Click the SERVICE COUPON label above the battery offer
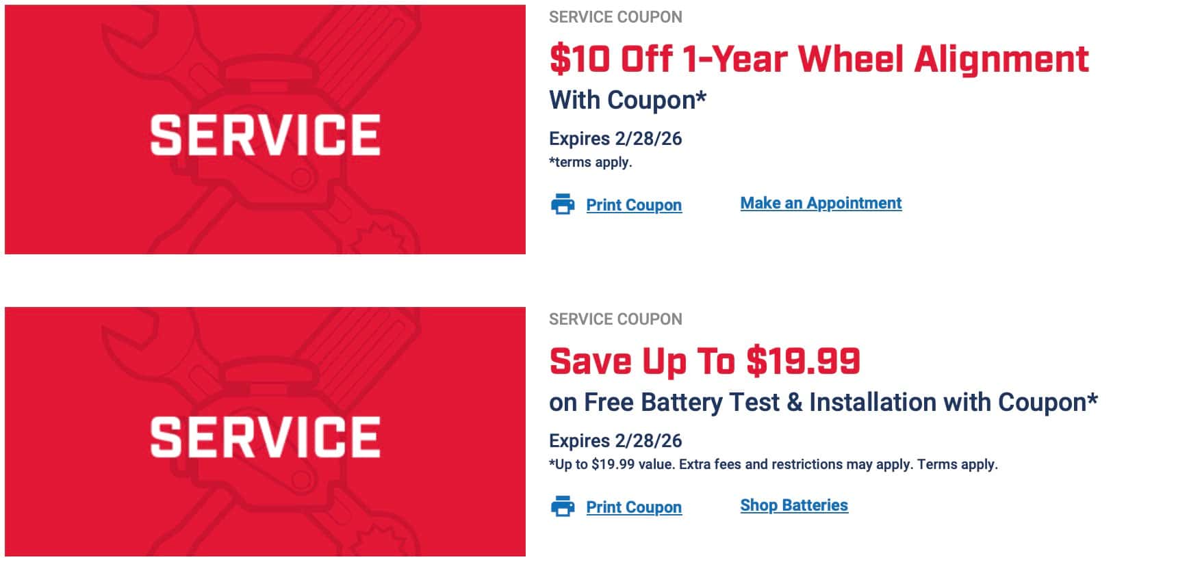The width and height of the screenshot is (1202, 562). (615, 319)
